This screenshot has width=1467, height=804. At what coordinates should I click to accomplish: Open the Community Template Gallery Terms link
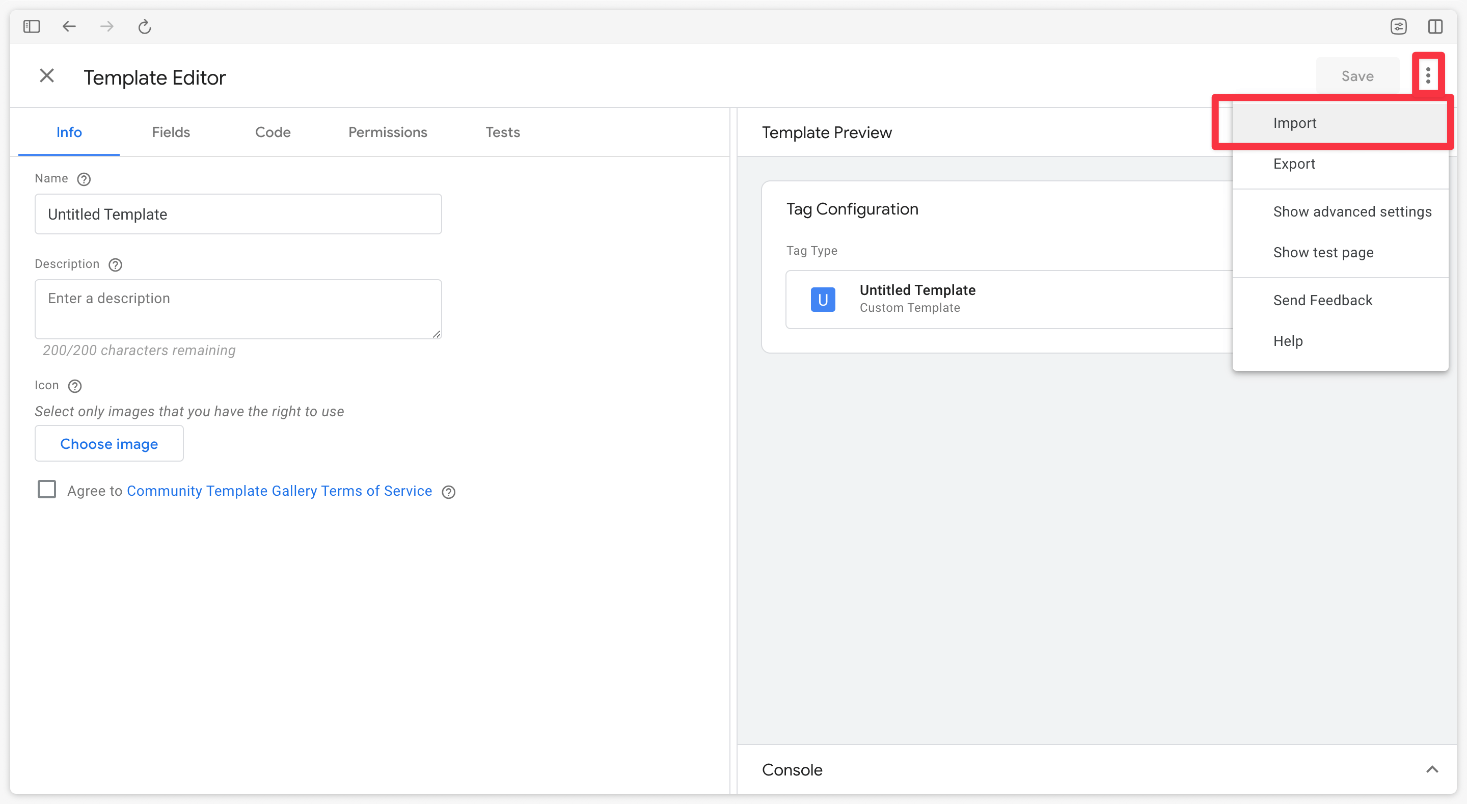tap(280, 490)
